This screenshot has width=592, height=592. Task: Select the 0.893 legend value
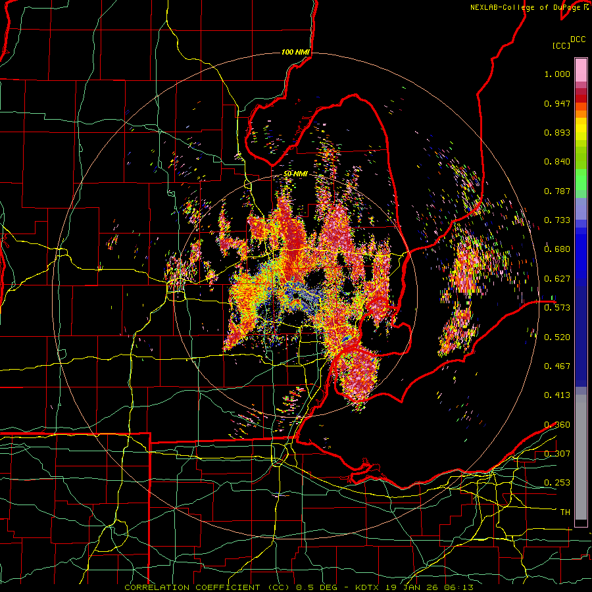pyautogui.click(x=557, y=132)
